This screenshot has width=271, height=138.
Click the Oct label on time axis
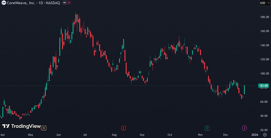tap(170, 135)
